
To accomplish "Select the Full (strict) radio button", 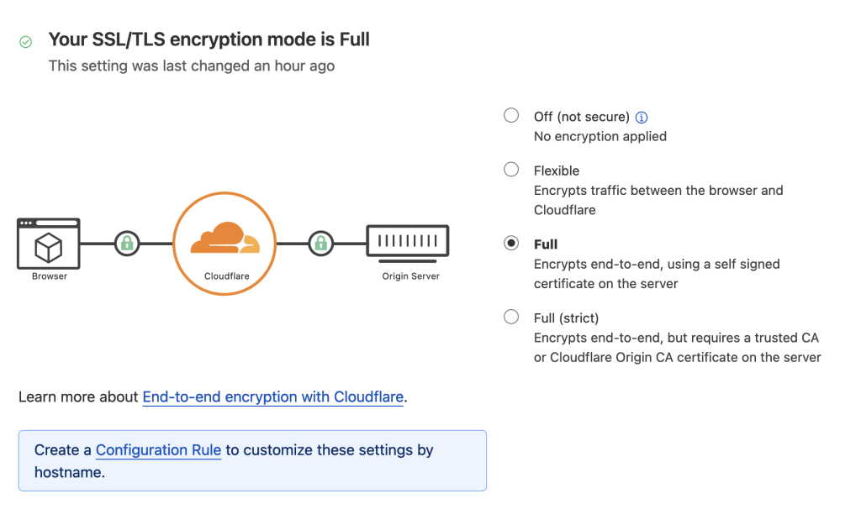I will coord(511,317).
